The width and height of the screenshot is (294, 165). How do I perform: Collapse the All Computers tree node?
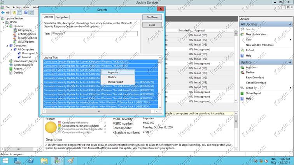pyautogui.click(x=11, y=49)
